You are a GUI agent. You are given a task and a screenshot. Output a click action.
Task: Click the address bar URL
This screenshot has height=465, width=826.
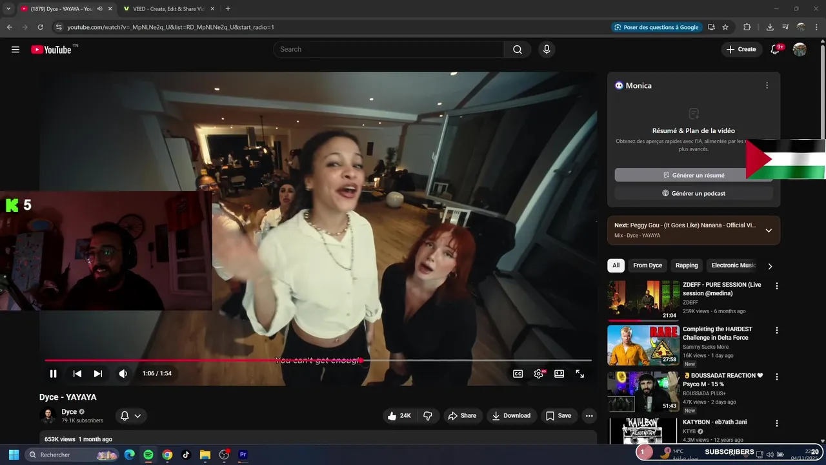coord(171,27)
